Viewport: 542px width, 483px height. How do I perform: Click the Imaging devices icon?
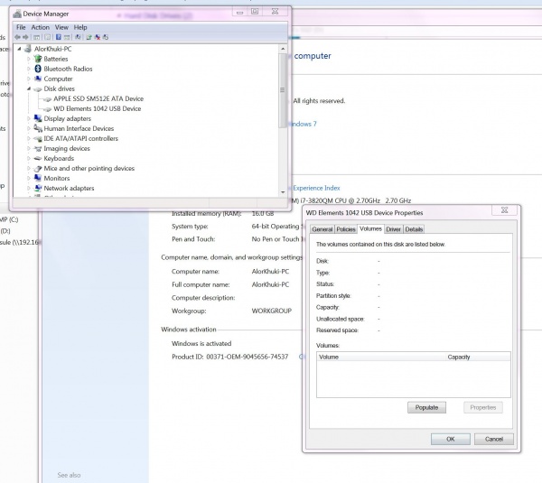(38, 148)
